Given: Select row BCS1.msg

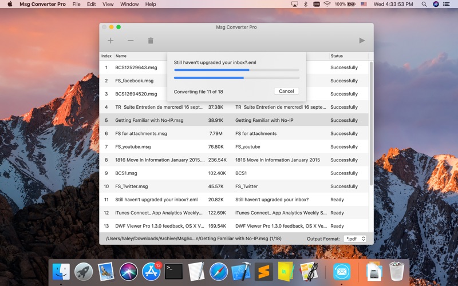Looking at the screenshot, I should pyautogui.click(x=234, y=173).
